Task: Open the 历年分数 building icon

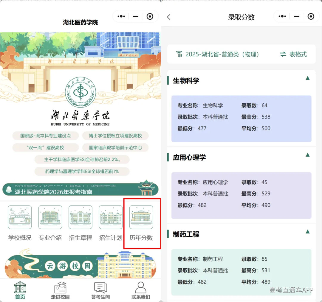Action: (141, 217)
